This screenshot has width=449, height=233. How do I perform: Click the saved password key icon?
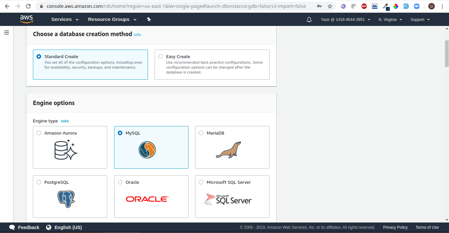tap(319, 6)
